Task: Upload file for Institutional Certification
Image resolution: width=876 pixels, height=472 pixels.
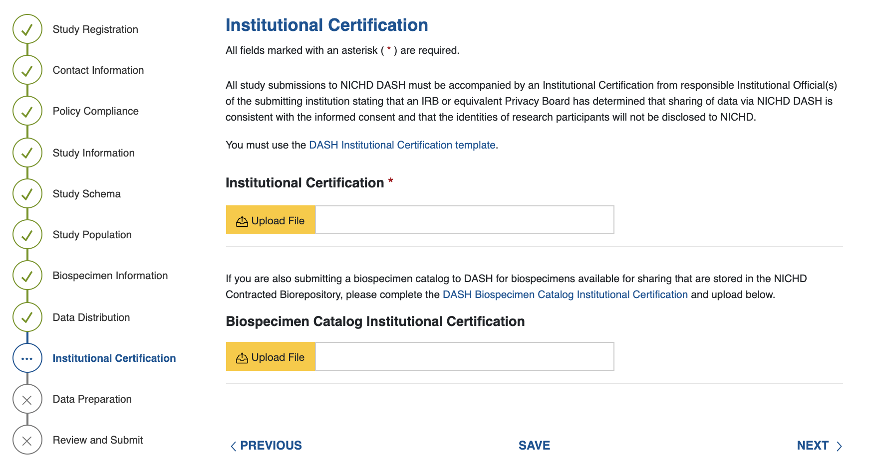Action: [271, 220]
